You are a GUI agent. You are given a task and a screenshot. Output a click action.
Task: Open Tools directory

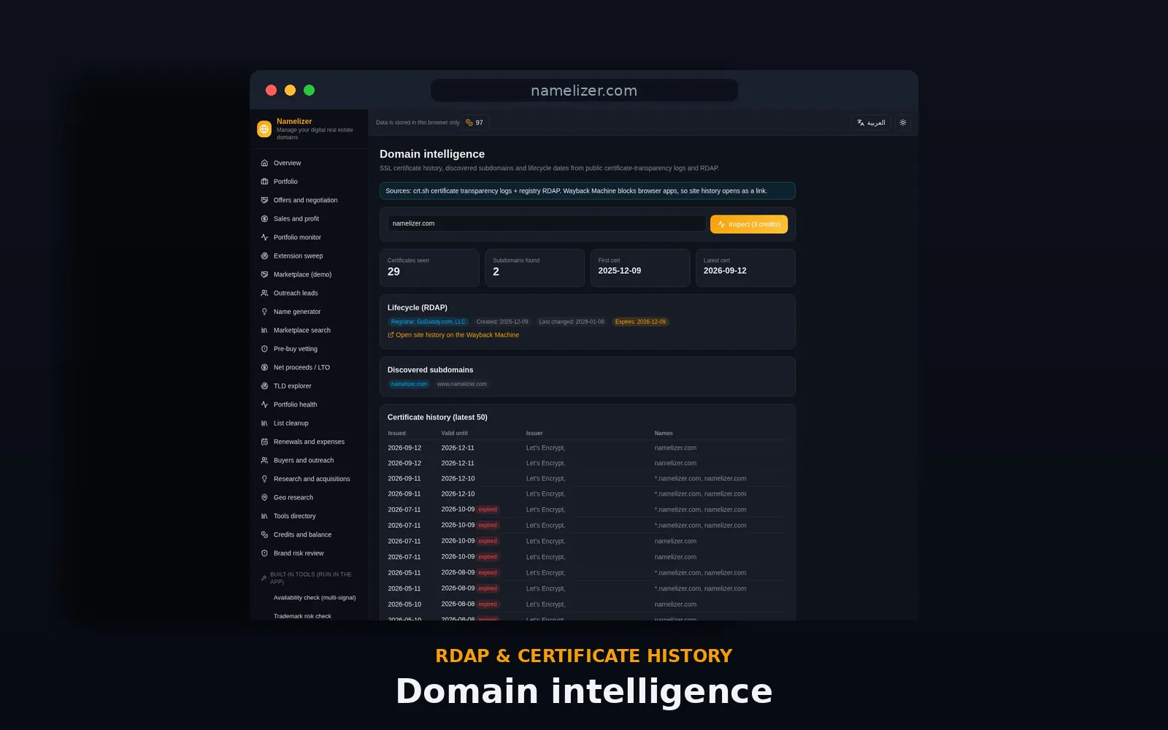tap(294, 516)
